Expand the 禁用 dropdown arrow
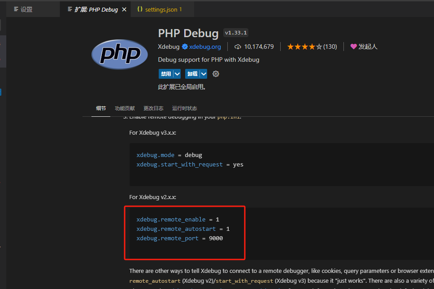434x289 pixels. coord(177,74)
